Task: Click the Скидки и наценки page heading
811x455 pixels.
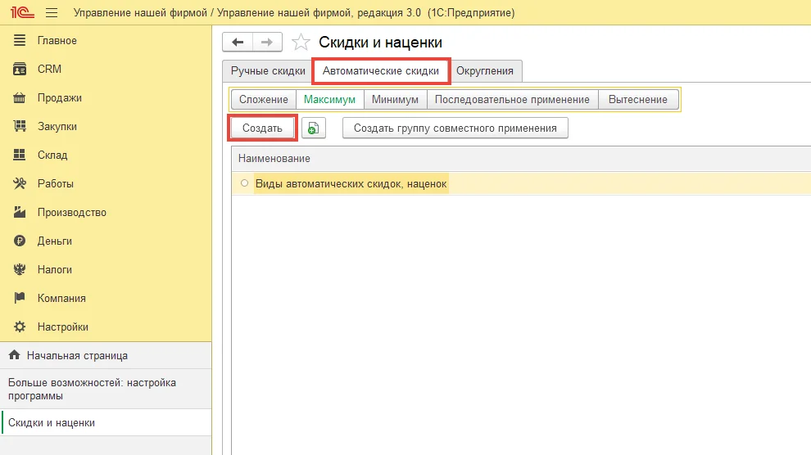Action: [380, 43]
